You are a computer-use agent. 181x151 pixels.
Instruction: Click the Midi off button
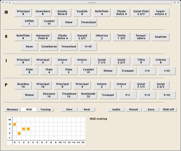pyautogui.click(x=168, y=110)
